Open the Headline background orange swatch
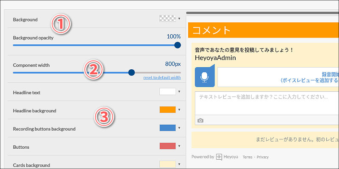Screen dimensions: 339x169 [x=167, y=110]
